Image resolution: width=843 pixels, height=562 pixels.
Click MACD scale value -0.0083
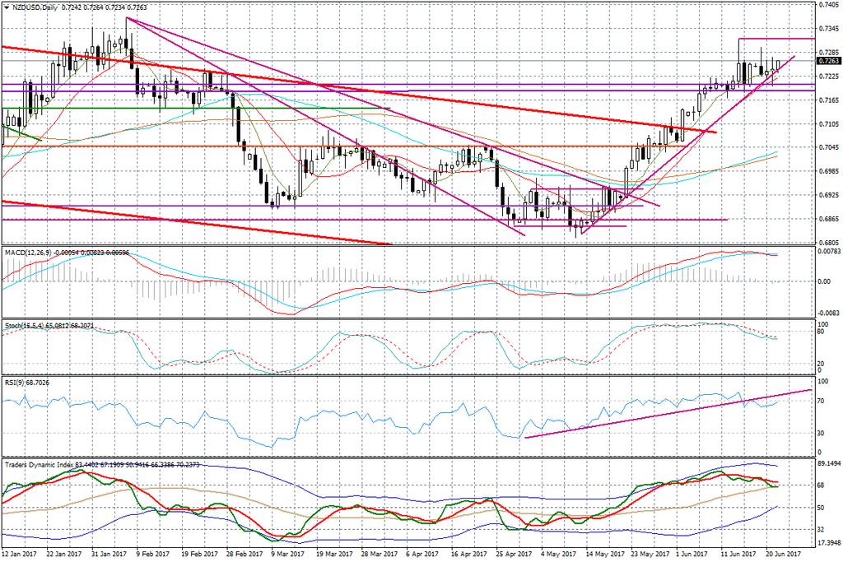(x=828, y=312)
